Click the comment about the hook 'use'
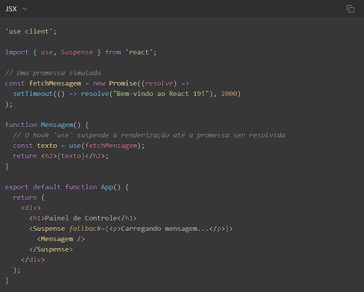The image size is (364, 292). [x=149, y=135]
